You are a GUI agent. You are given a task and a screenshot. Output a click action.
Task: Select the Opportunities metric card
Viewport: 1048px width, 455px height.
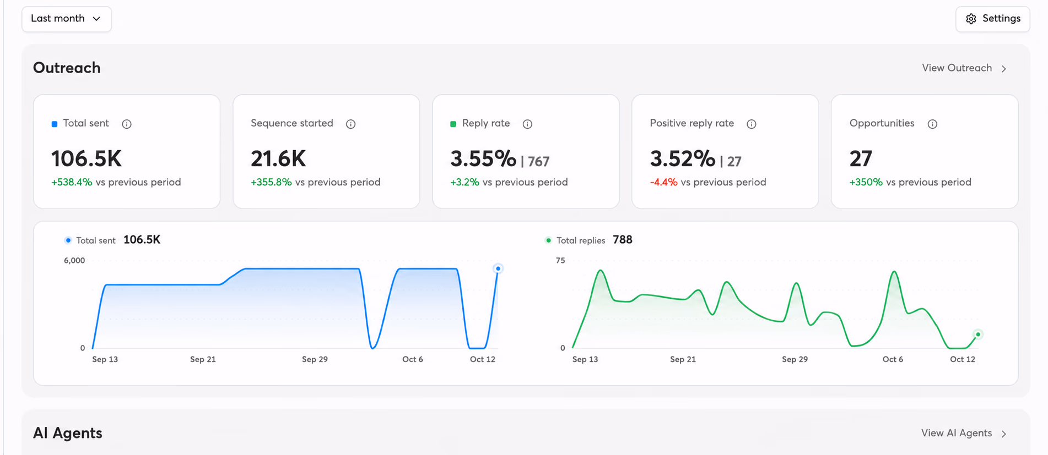(x=925, y=151)
